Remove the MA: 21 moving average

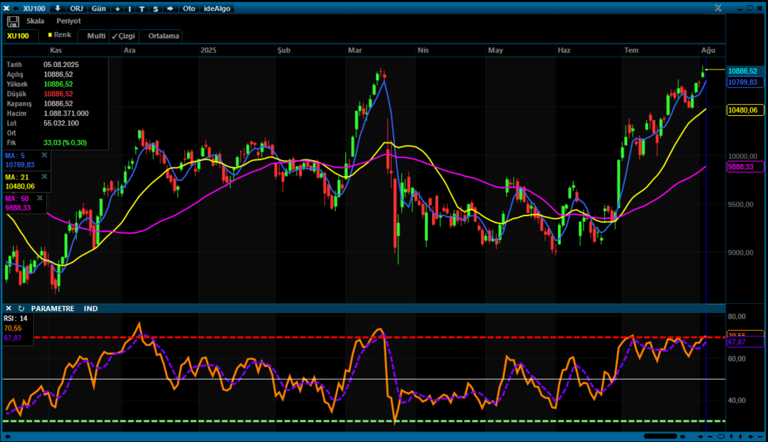pos(44,177)
